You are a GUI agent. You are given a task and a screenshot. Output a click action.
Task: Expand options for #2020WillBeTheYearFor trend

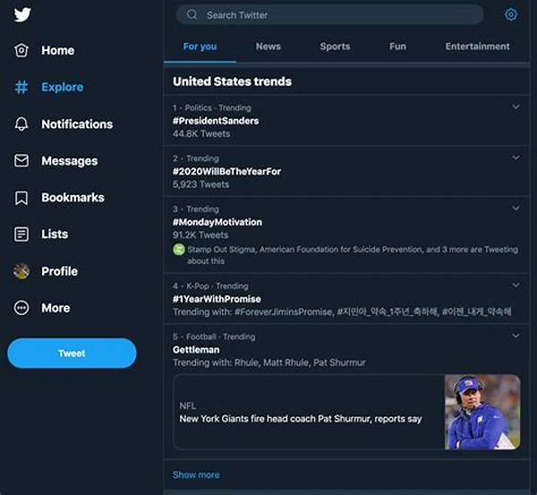click(516, 158)
